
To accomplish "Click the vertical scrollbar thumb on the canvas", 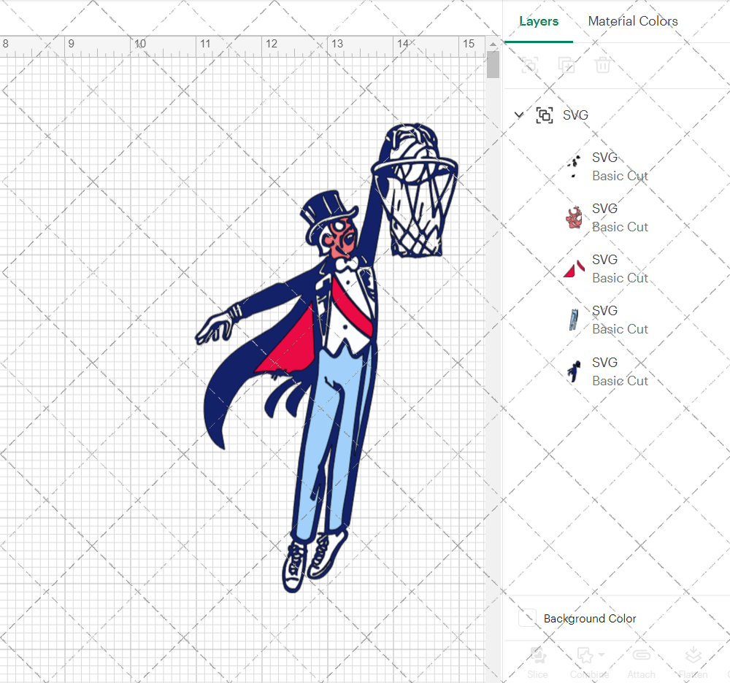I will click(493, 65).
